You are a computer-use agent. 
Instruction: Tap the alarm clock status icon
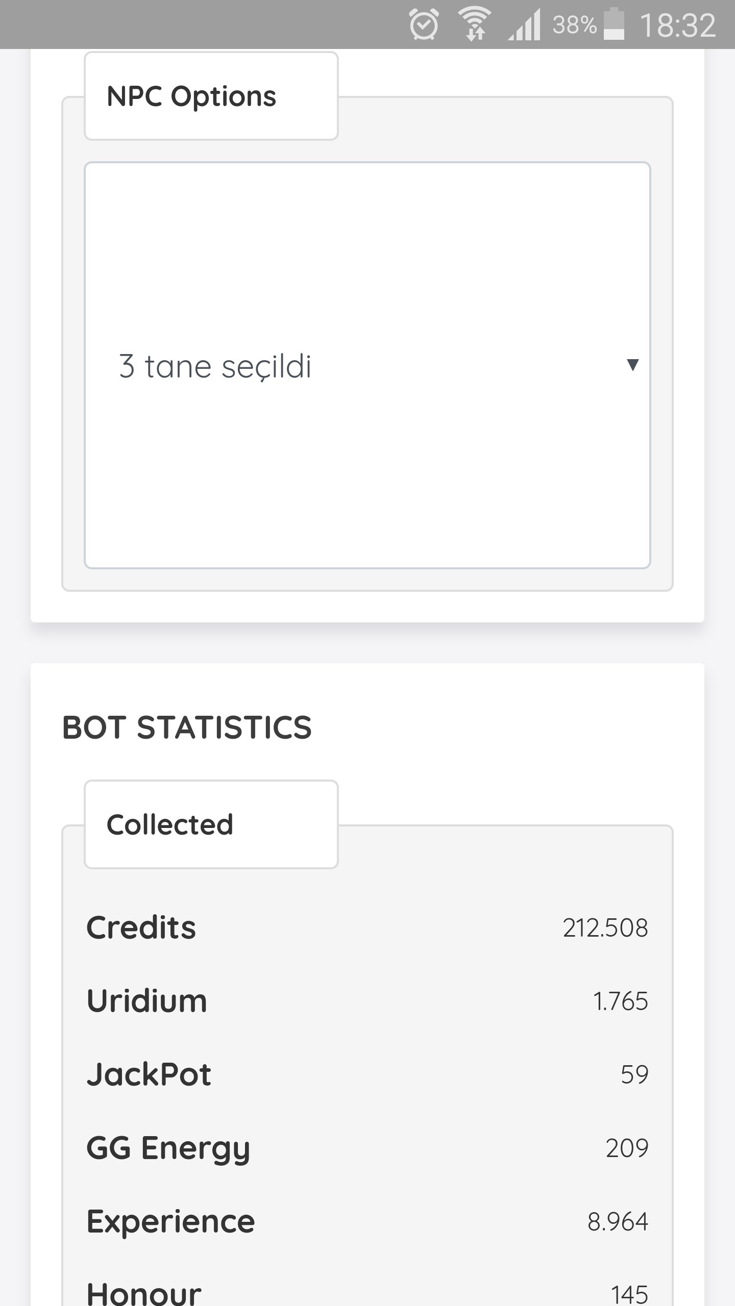pyautogui.click(x=424, y=25)
